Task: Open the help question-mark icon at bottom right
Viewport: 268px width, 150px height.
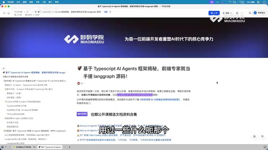Action: [263, 136]
